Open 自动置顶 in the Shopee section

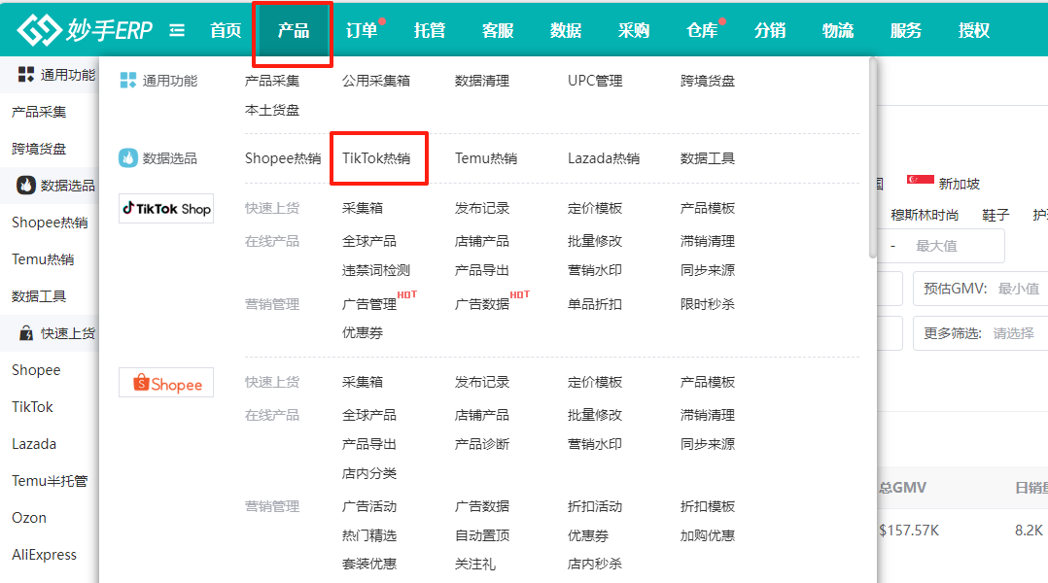(x=482, y=535)
